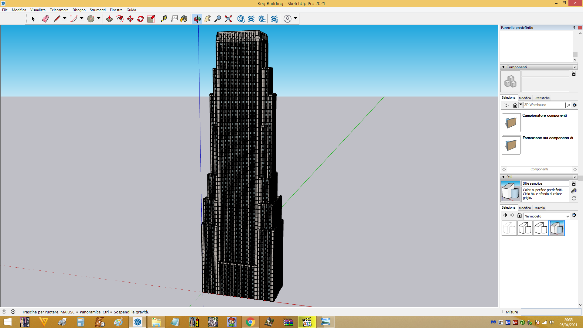Switch to the Statistiche tab
The image size is (583, 328).
(542, 98)
